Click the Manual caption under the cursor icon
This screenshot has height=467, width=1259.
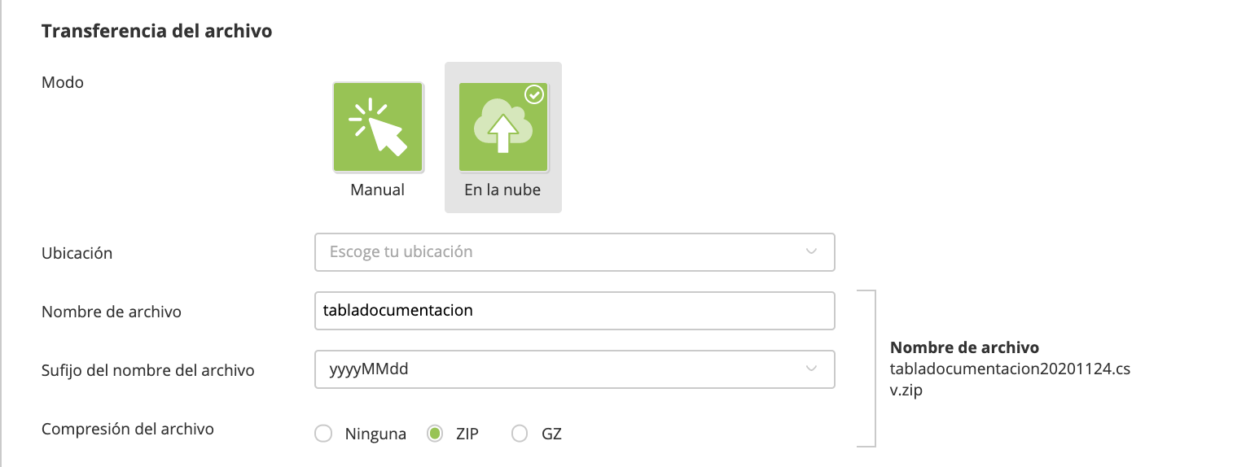(x=377, y=190)
